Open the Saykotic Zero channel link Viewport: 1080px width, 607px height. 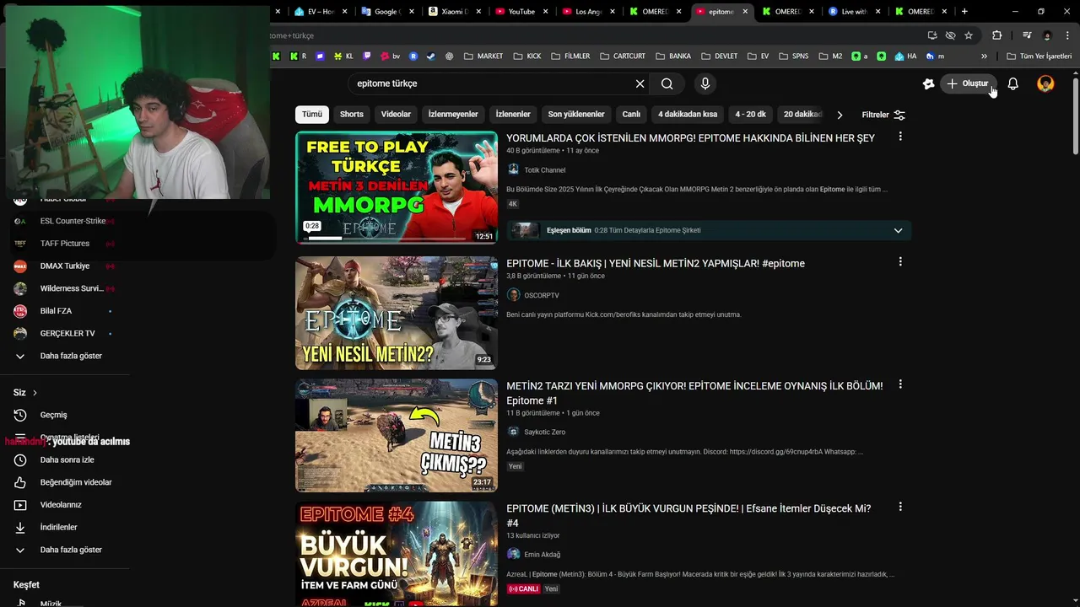click(x=545, y=432)
